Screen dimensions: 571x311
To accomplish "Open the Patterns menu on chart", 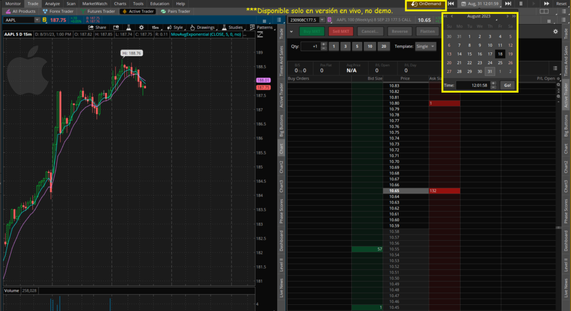I will coord(262,27).
